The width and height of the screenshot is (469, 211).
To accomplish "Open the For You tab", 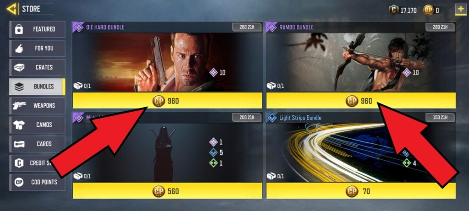I will click(x=38, y=49).
